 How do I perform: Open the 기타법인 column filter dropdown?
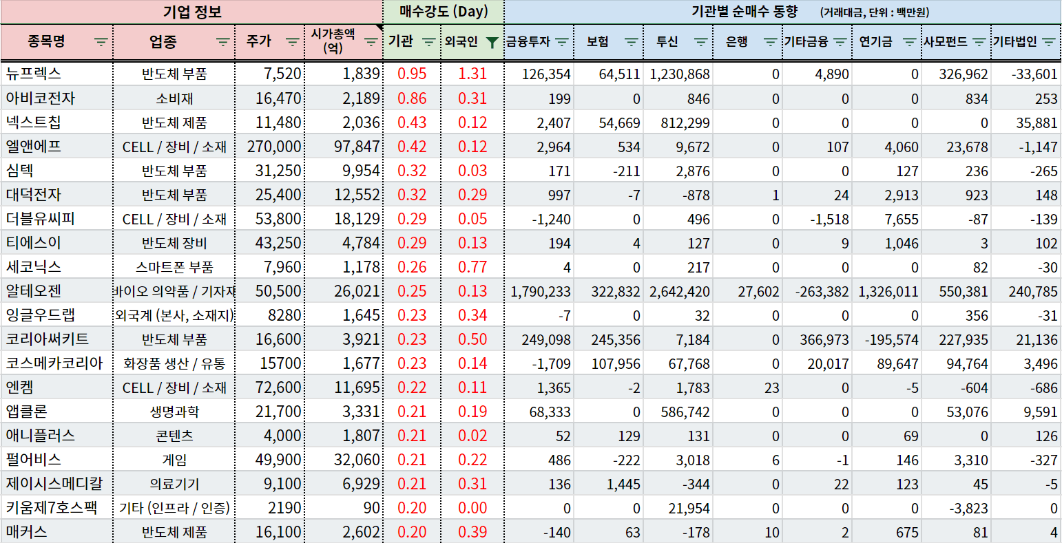tap(1049, 42)
